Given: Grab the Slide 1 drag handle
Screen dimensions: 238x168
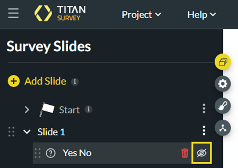Looking at the screenshot, I should point(11,132).
